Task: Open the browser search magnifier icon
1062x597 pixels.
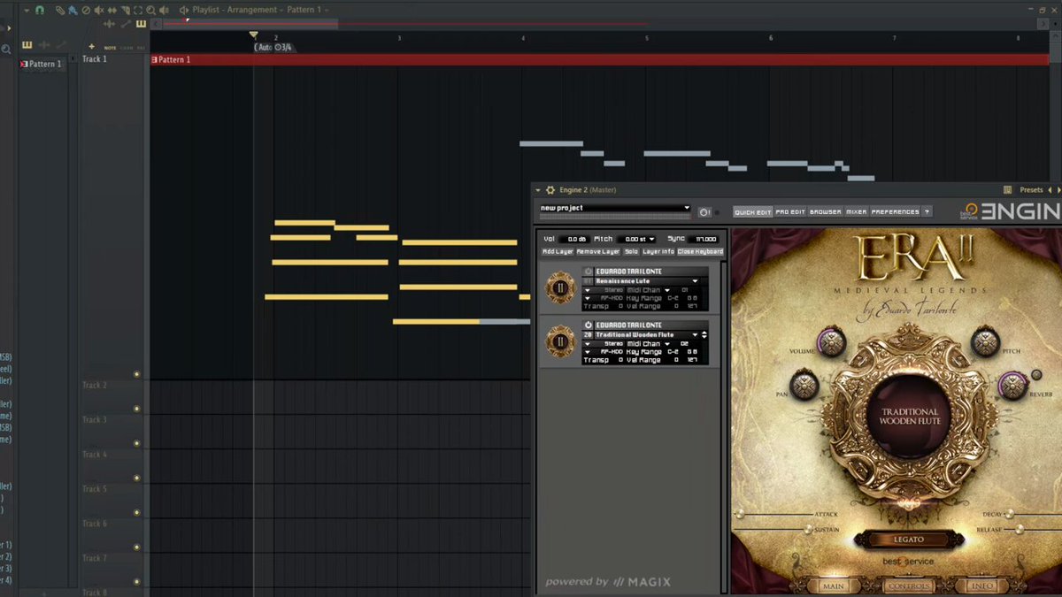Action: click(x=6, y=49)
